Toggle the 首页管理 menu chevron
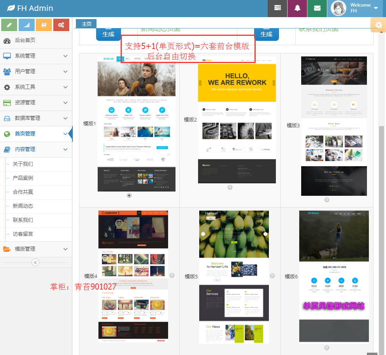The width and height of the screenshot is (386, 355). pos(65,134)
